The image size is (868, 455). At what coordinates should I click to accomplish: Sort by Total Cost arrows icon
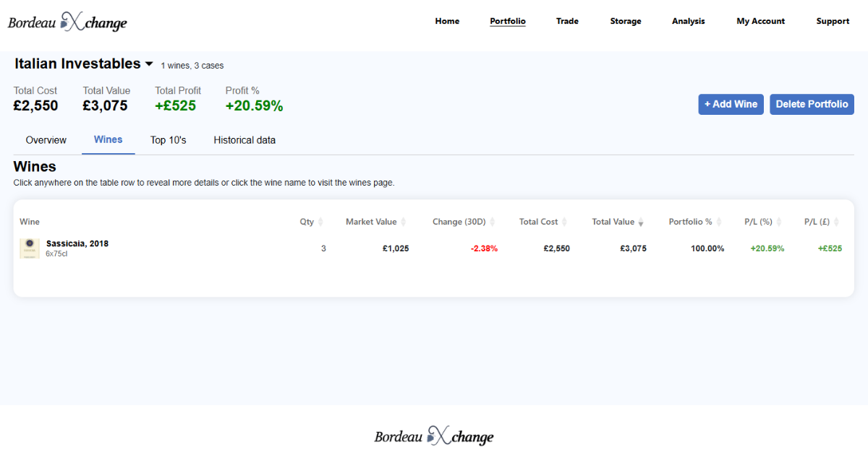click(564, 222)
